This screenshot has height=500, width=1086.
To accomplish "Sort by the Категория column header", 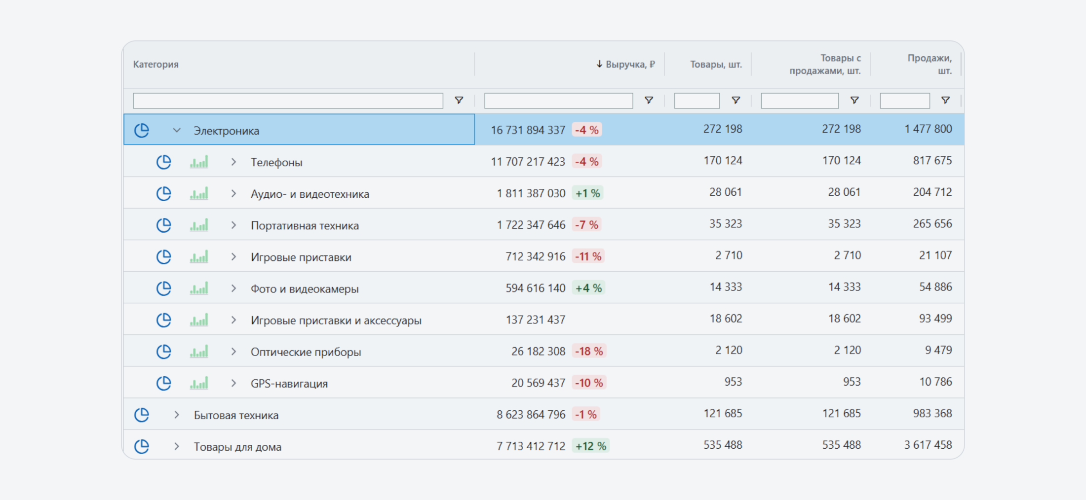I will click(156, 64).
